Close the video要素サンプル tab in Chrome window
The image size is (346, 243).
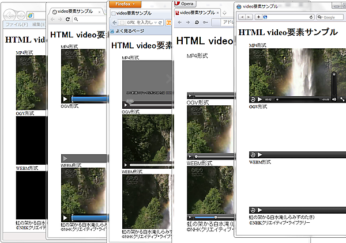click(99, 12)
